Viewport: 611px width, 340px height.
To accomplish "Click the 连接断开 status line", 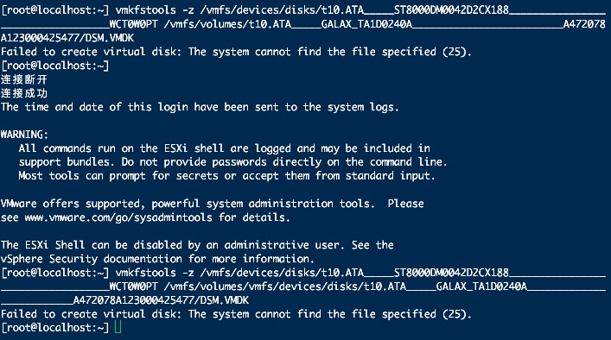I will click(x=24, y=79).
